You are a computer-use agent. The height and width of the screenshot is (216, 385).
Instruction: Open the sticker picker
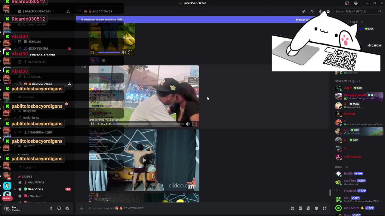(x=308, y=208)
